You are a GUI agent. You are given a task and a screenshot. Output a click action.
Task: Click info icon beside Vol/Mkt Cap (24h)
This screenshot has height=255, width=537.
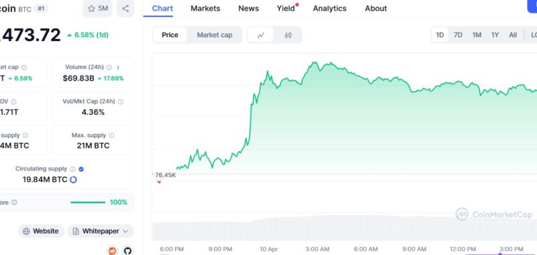tap(121, 101)
